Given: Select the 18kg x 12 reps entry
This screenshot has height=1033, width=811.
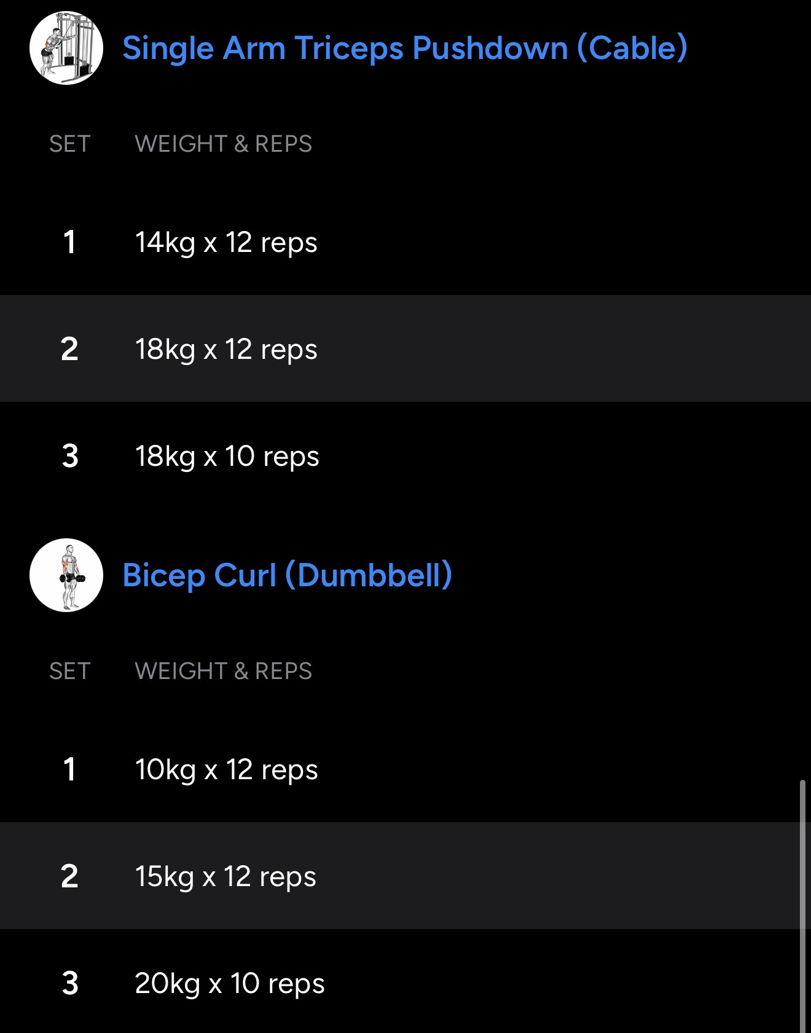Looking at the screenshot, I should pos(226,349).
